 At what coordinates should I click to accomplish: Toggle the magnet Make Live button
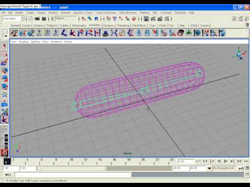point(134,19)
